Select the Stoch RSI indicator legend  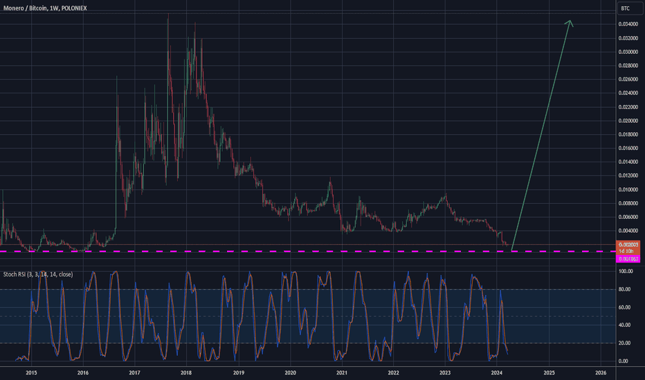(x=38, y=274)
